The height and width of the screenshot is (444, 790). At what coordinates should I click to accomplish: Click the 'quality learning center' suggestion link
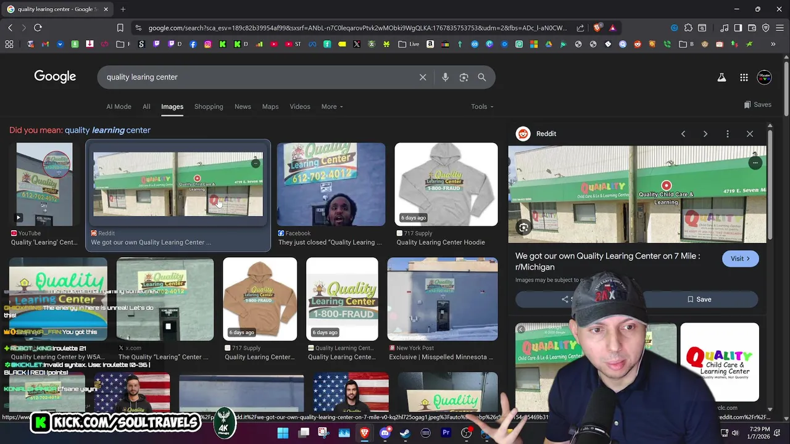(x=107, y=130)
